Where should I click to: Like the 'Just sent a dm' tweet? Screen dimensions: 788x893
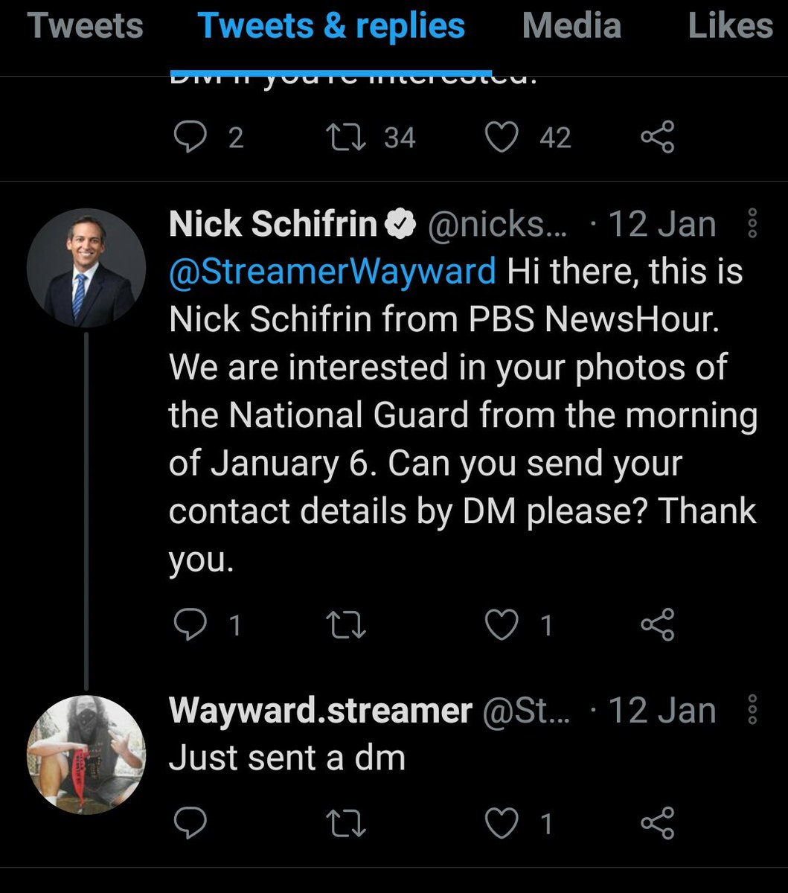coord(502,823)
